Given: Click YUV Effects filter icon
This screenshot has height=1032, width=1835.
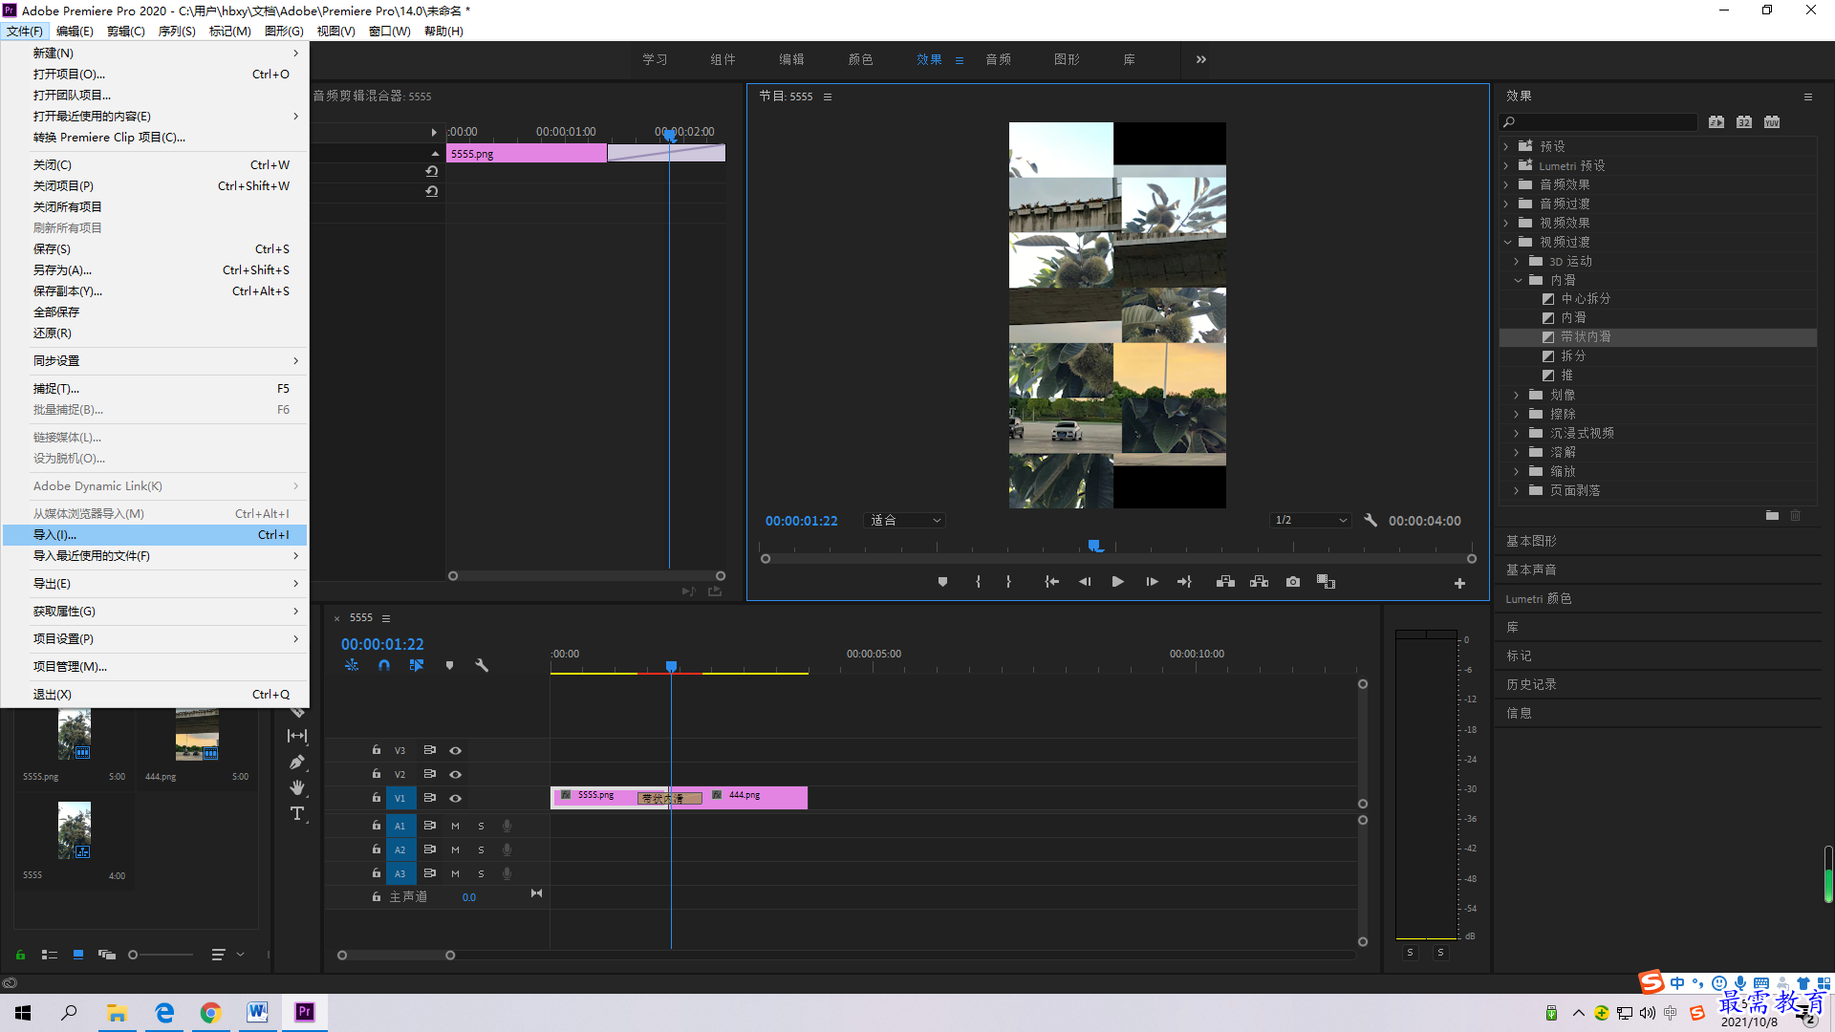Looking at the screenshot, I should pyautogui.click(x=1772, y=122).
